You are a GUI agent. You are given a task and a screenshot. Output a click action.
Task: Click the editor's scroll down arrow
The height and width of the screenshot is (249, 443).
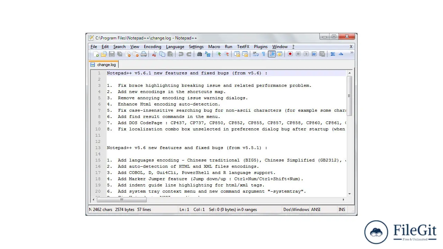pos(349,194)
